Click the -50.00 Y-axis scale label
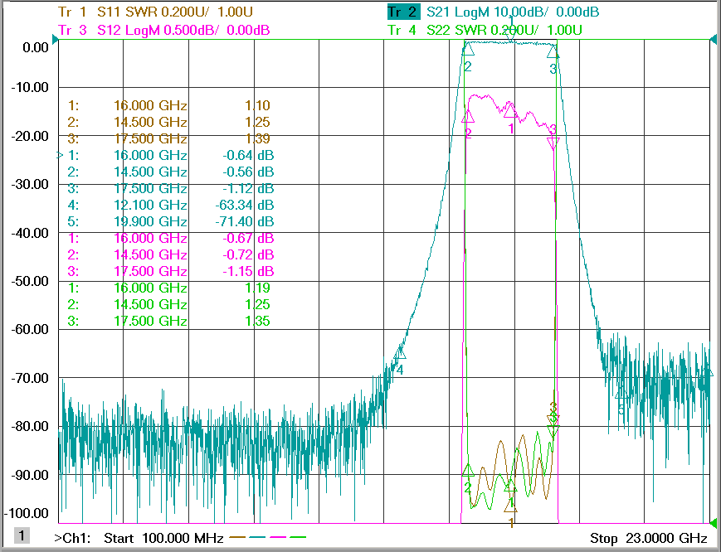Viewport: 721px width, 552px height. pos(31,281)
